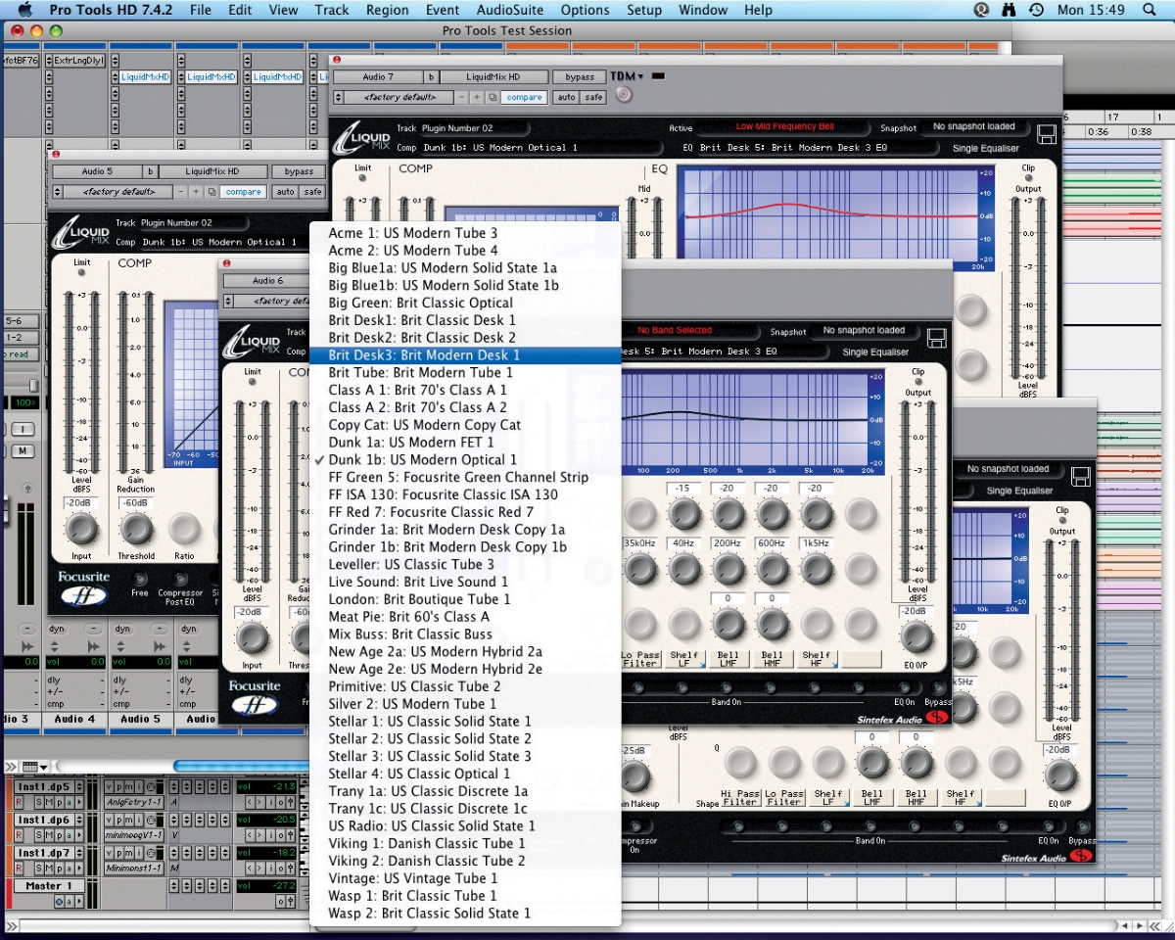This screenshot has height=940, width=1175.
Task: Click floppy icon in window showing Hi Pass Filter
Action: tap(1081, 477)
